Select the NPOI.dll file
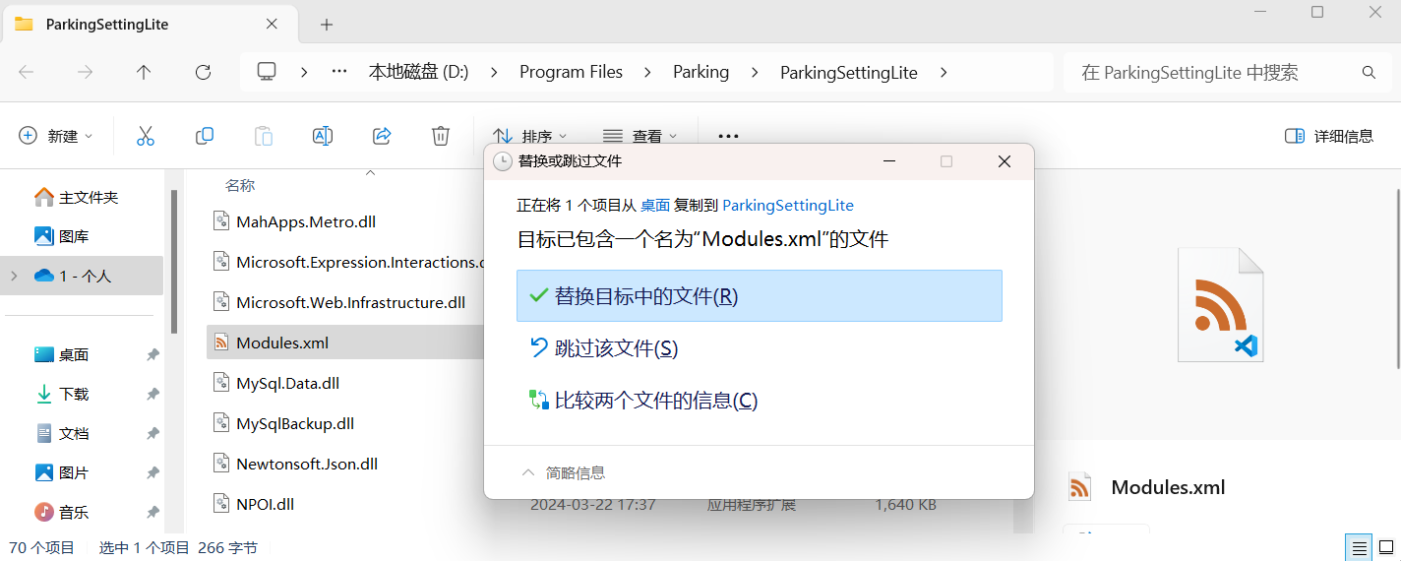 [265, 504]
